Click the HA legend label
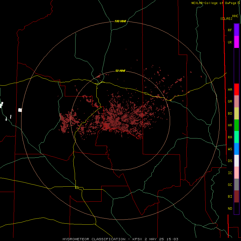Screen dimensions: 241x241 point(230,90)
